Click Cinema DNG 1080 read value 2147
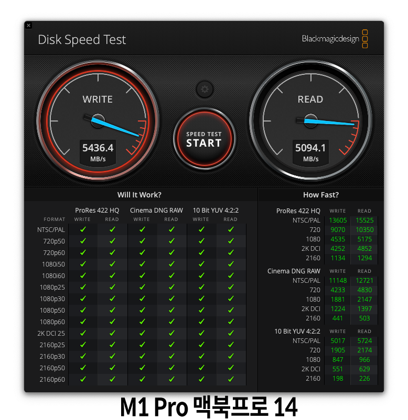 pos(364,299)
